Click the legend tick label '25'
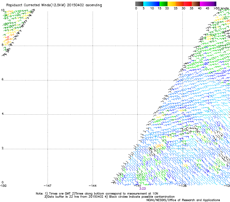This screenshot has width=230, height=202. click(176, 8)
